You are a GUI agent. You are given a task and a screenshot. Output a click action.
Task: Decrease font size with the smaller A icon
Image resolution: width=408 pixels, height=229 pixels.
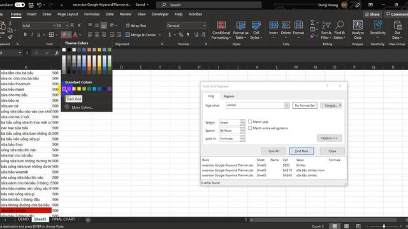tap(79, 25)
